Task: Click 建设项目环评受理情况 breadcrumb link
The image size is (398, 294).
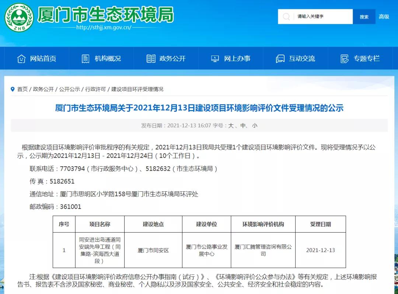Action: coord(137,89)
